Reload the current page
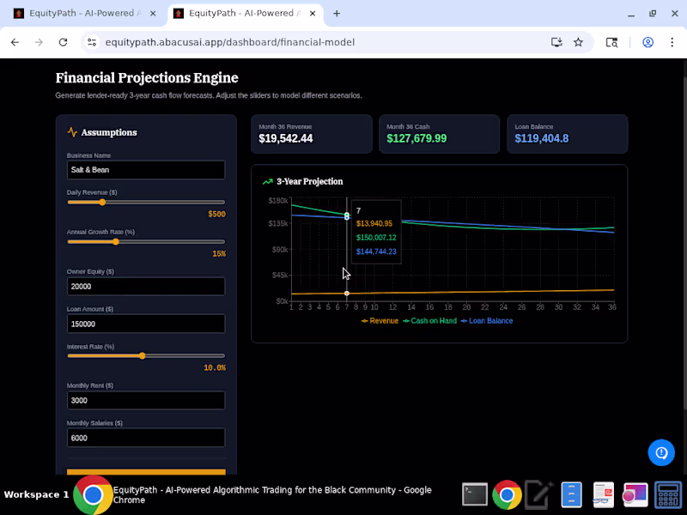The height and width of the screenshot is (515, 687). click(x=63, y=42)
